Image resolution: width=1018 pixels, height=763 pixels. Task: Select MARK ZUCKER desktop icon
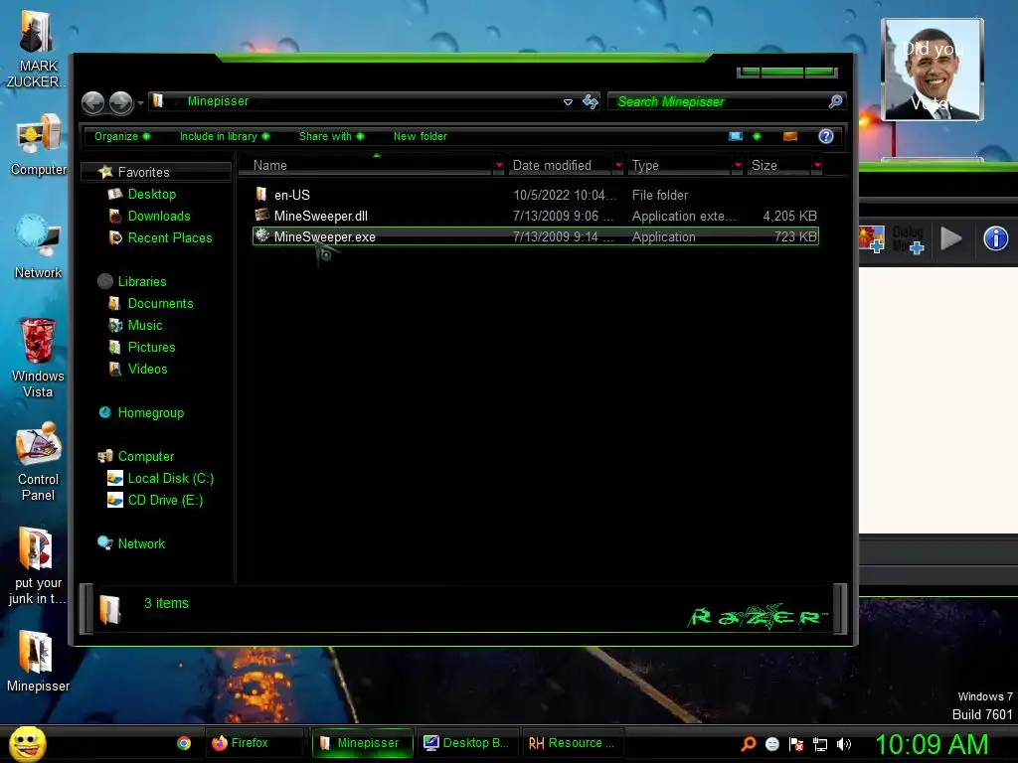click(37, 48)
